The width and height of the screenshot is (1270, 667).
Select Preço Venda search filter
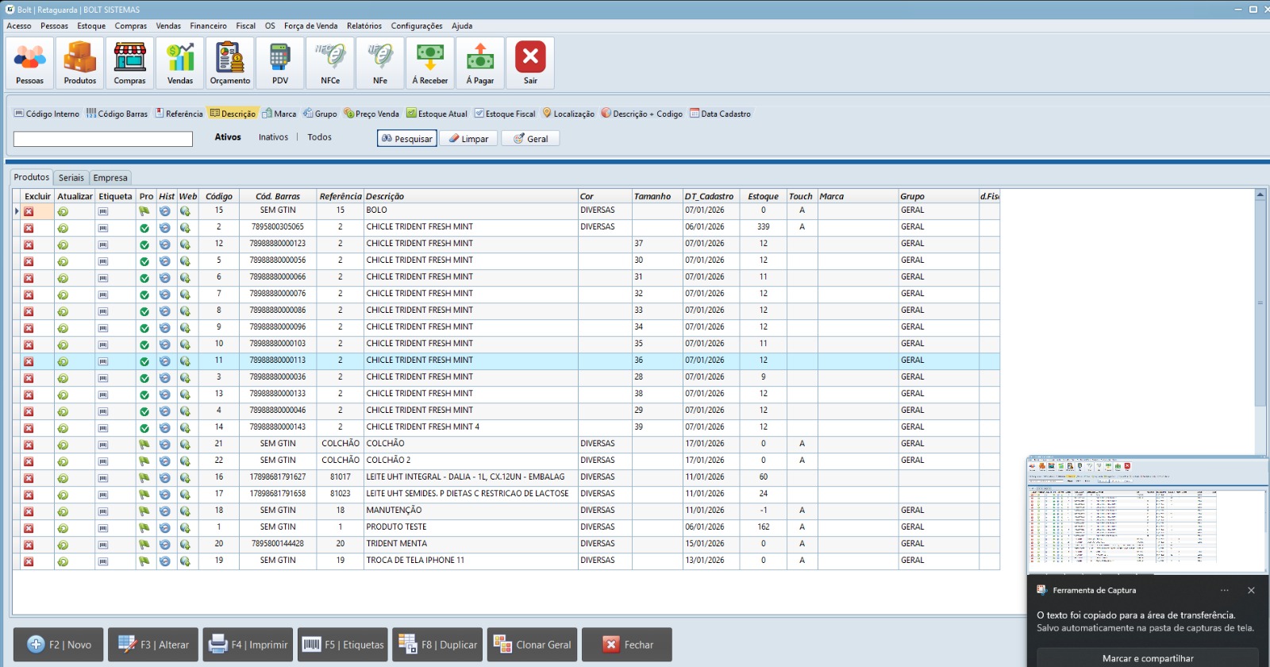(371, 114)
